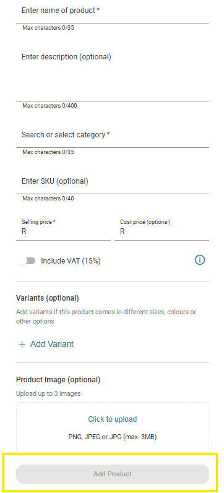Select the Enter SKU field
The width and height of the screenshot is (224, 493).
113,182
